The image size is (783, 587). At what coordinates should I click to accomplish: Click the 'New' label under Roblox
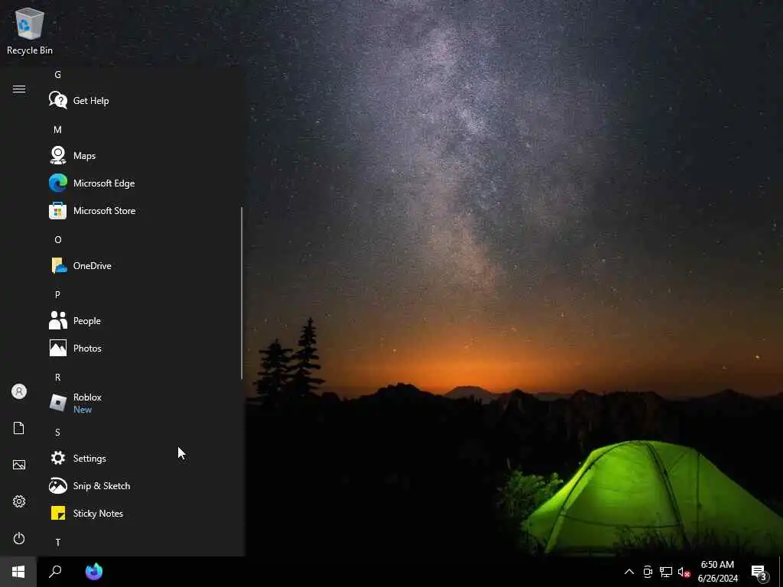83,410
